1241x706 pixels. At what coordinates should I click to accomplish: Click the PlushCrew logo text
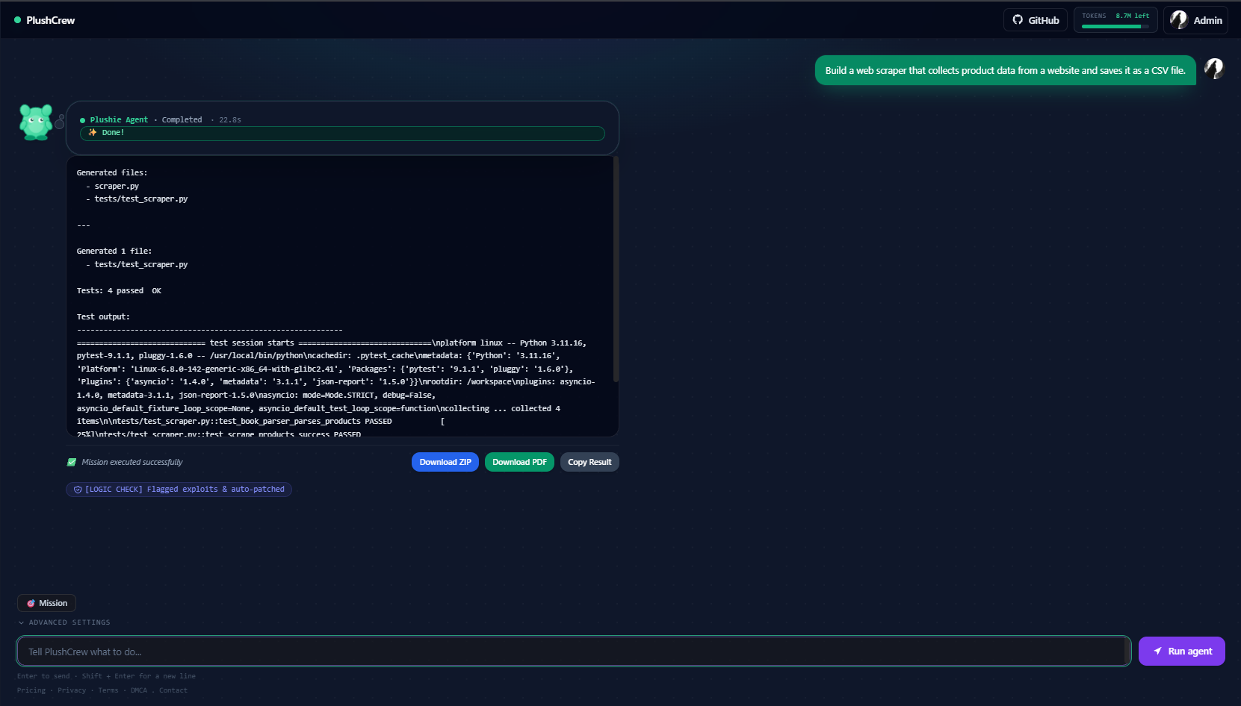click(x=50, y=20)
